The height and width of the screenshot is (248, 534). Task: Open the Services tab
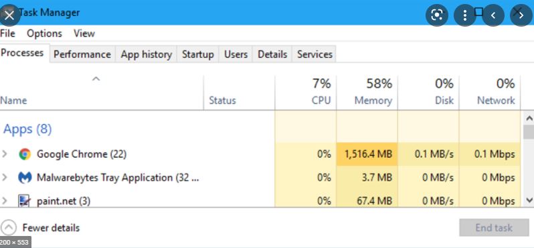[x=315, y=54]
